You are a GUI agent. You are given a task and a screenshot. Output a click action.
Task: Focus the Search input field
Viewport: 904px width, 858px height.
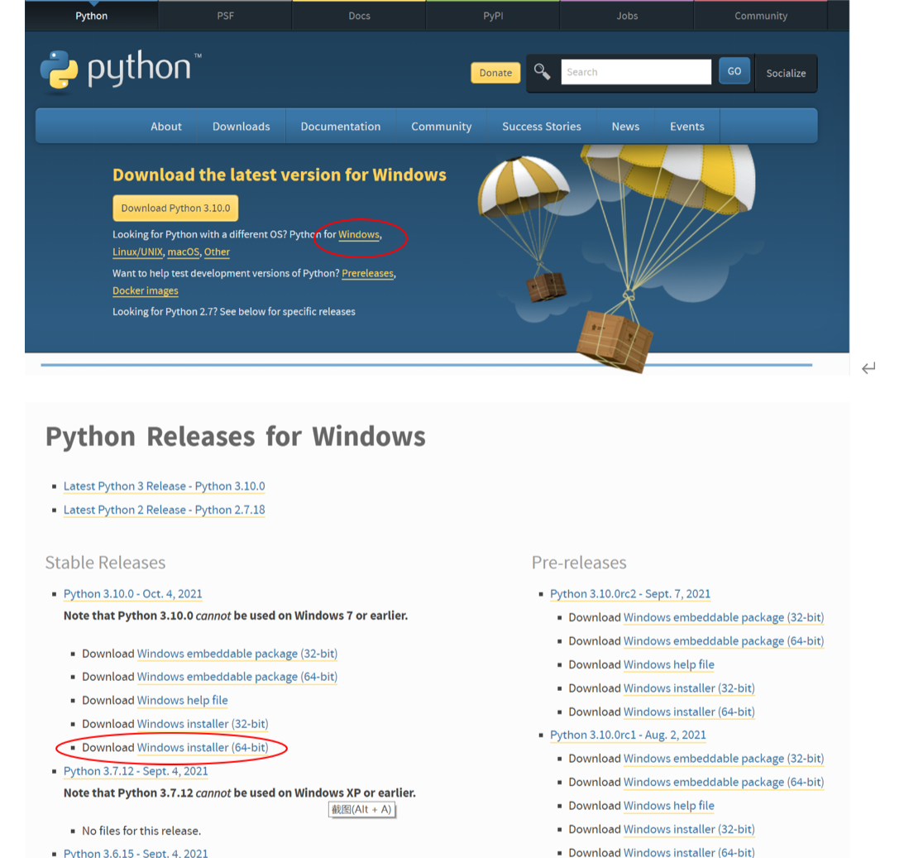pyautogui.click(x=636, y=72)
